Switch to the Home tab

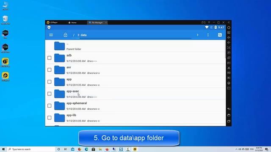[72, 22]
